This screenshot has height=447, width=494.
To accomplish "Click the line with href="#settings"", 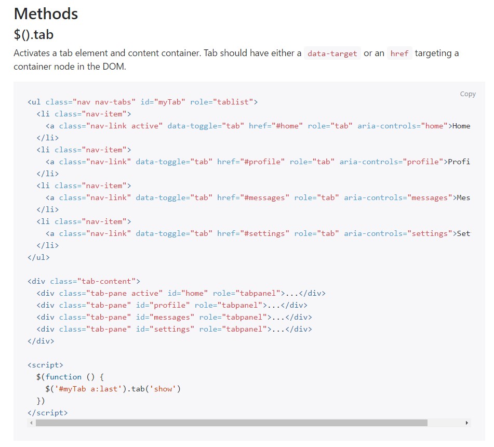I will point(258,233).
